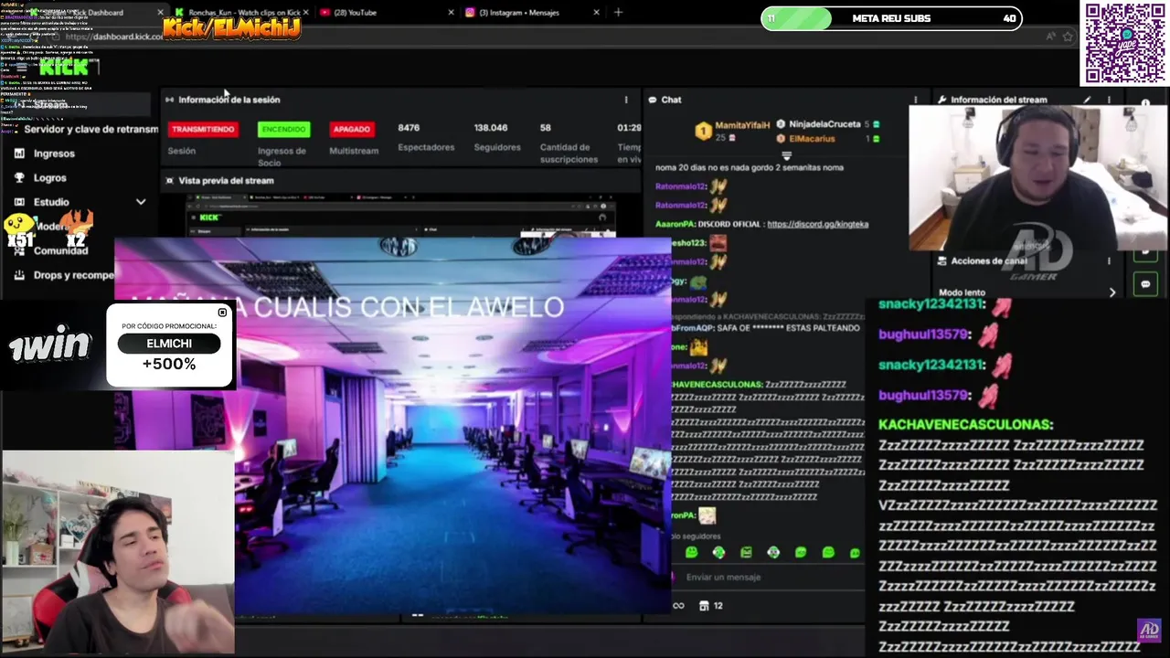Click the Chat panel speech-bubble icon
Viewport: 1170px width, 658px height.
[x=653, y=100]
